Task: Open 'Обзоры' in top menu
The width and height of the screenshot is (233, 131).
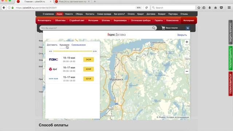Action: pos(79,14)
